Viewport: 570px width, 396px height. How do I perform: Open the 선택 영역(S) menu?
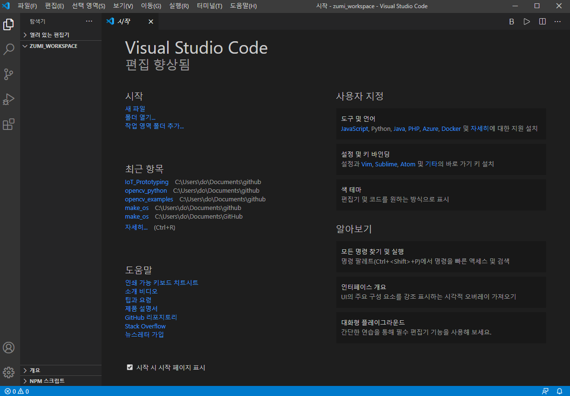(x=89, y=6)
